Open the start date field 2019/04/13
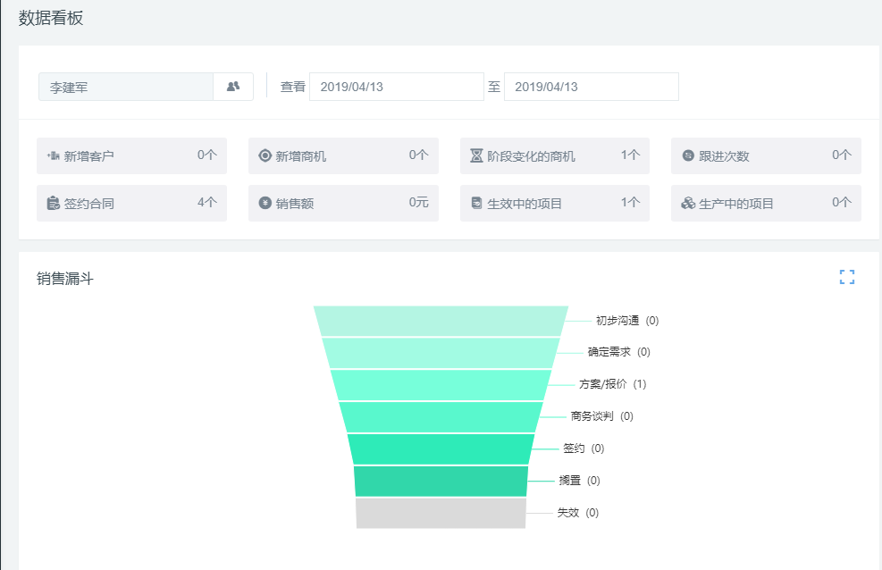The height and width of the screenshot is (570, 882). [396, 87]
